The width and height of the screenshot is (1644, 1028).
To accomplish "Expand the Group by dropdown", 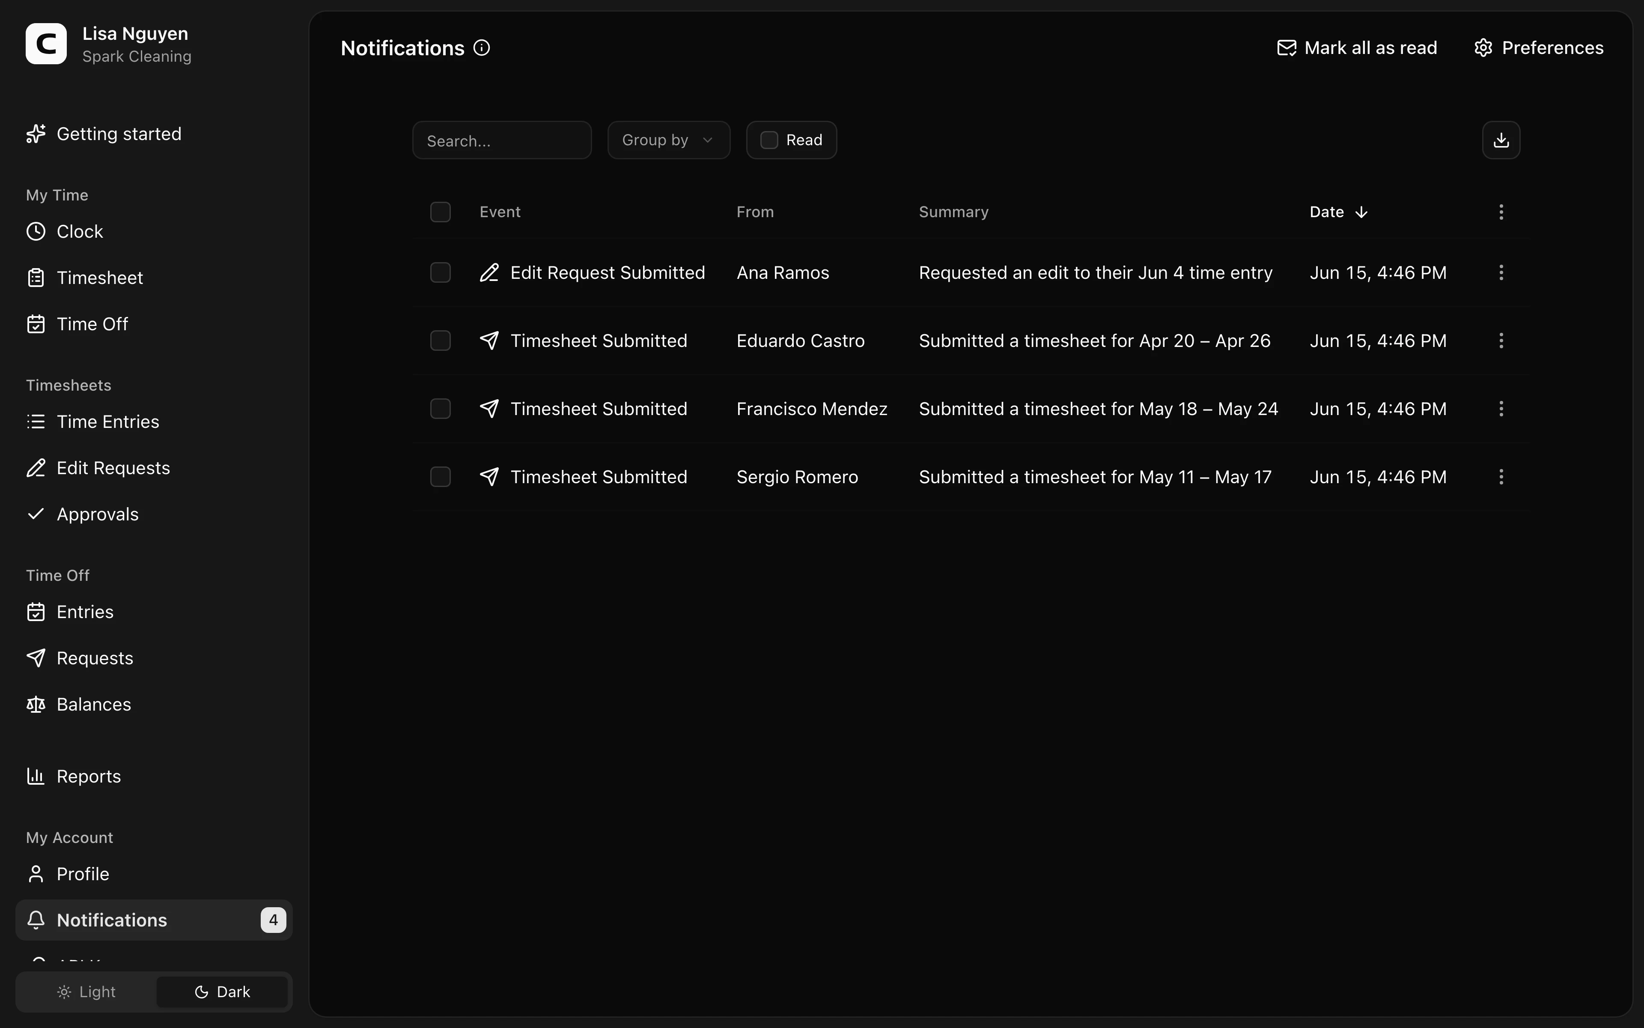I will click(x=668, y=140).
